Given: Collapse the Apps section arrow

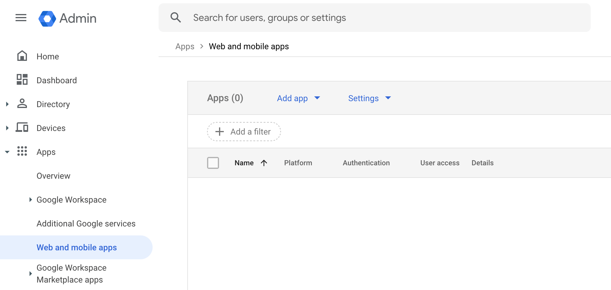Looking at the screenshot, I should (7, 152).
